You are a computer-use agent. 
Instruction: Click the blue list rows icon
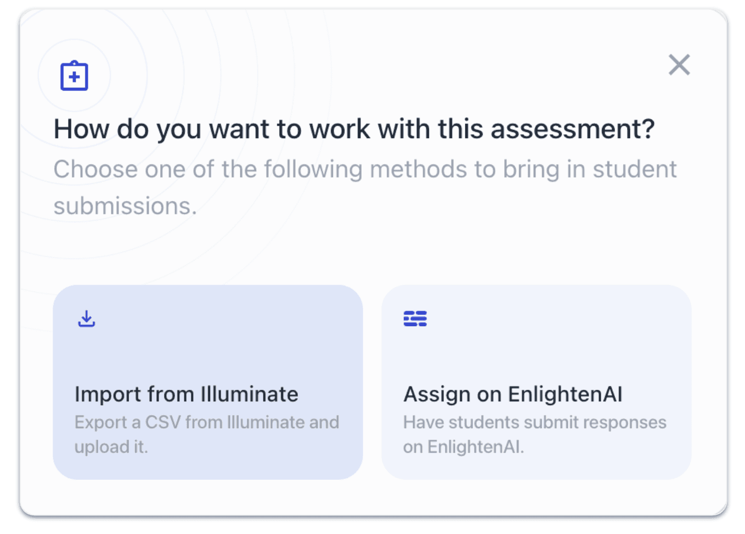point(415,319)
